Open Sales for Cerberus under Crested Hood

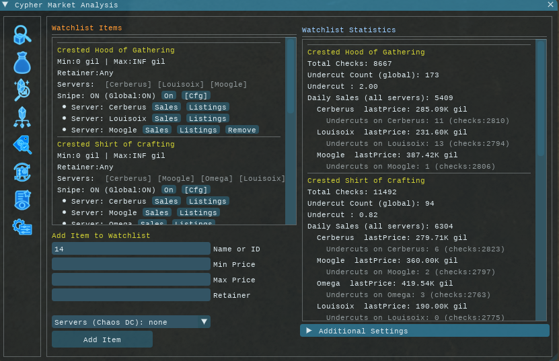tap(166, 107)
